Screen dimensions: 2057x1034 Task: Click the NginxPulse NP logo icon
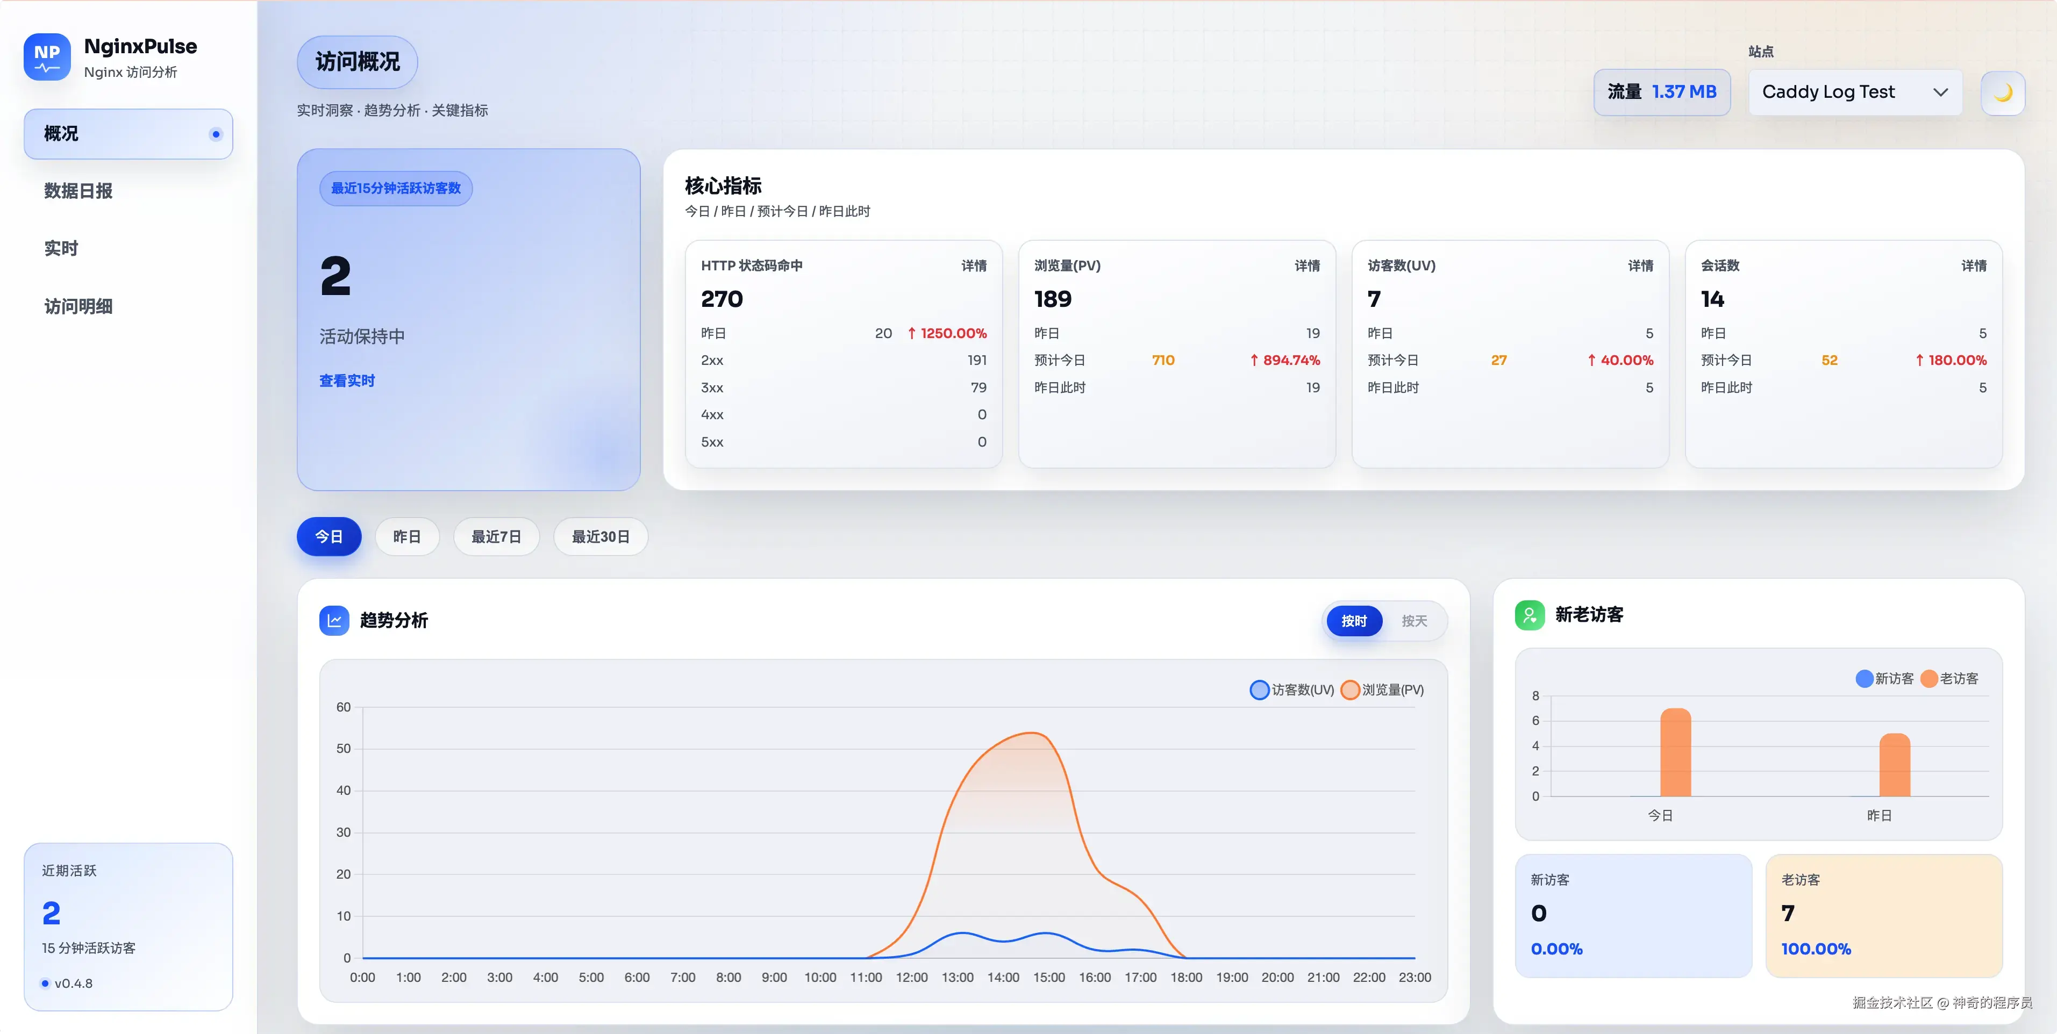click(x=47, y=56)
